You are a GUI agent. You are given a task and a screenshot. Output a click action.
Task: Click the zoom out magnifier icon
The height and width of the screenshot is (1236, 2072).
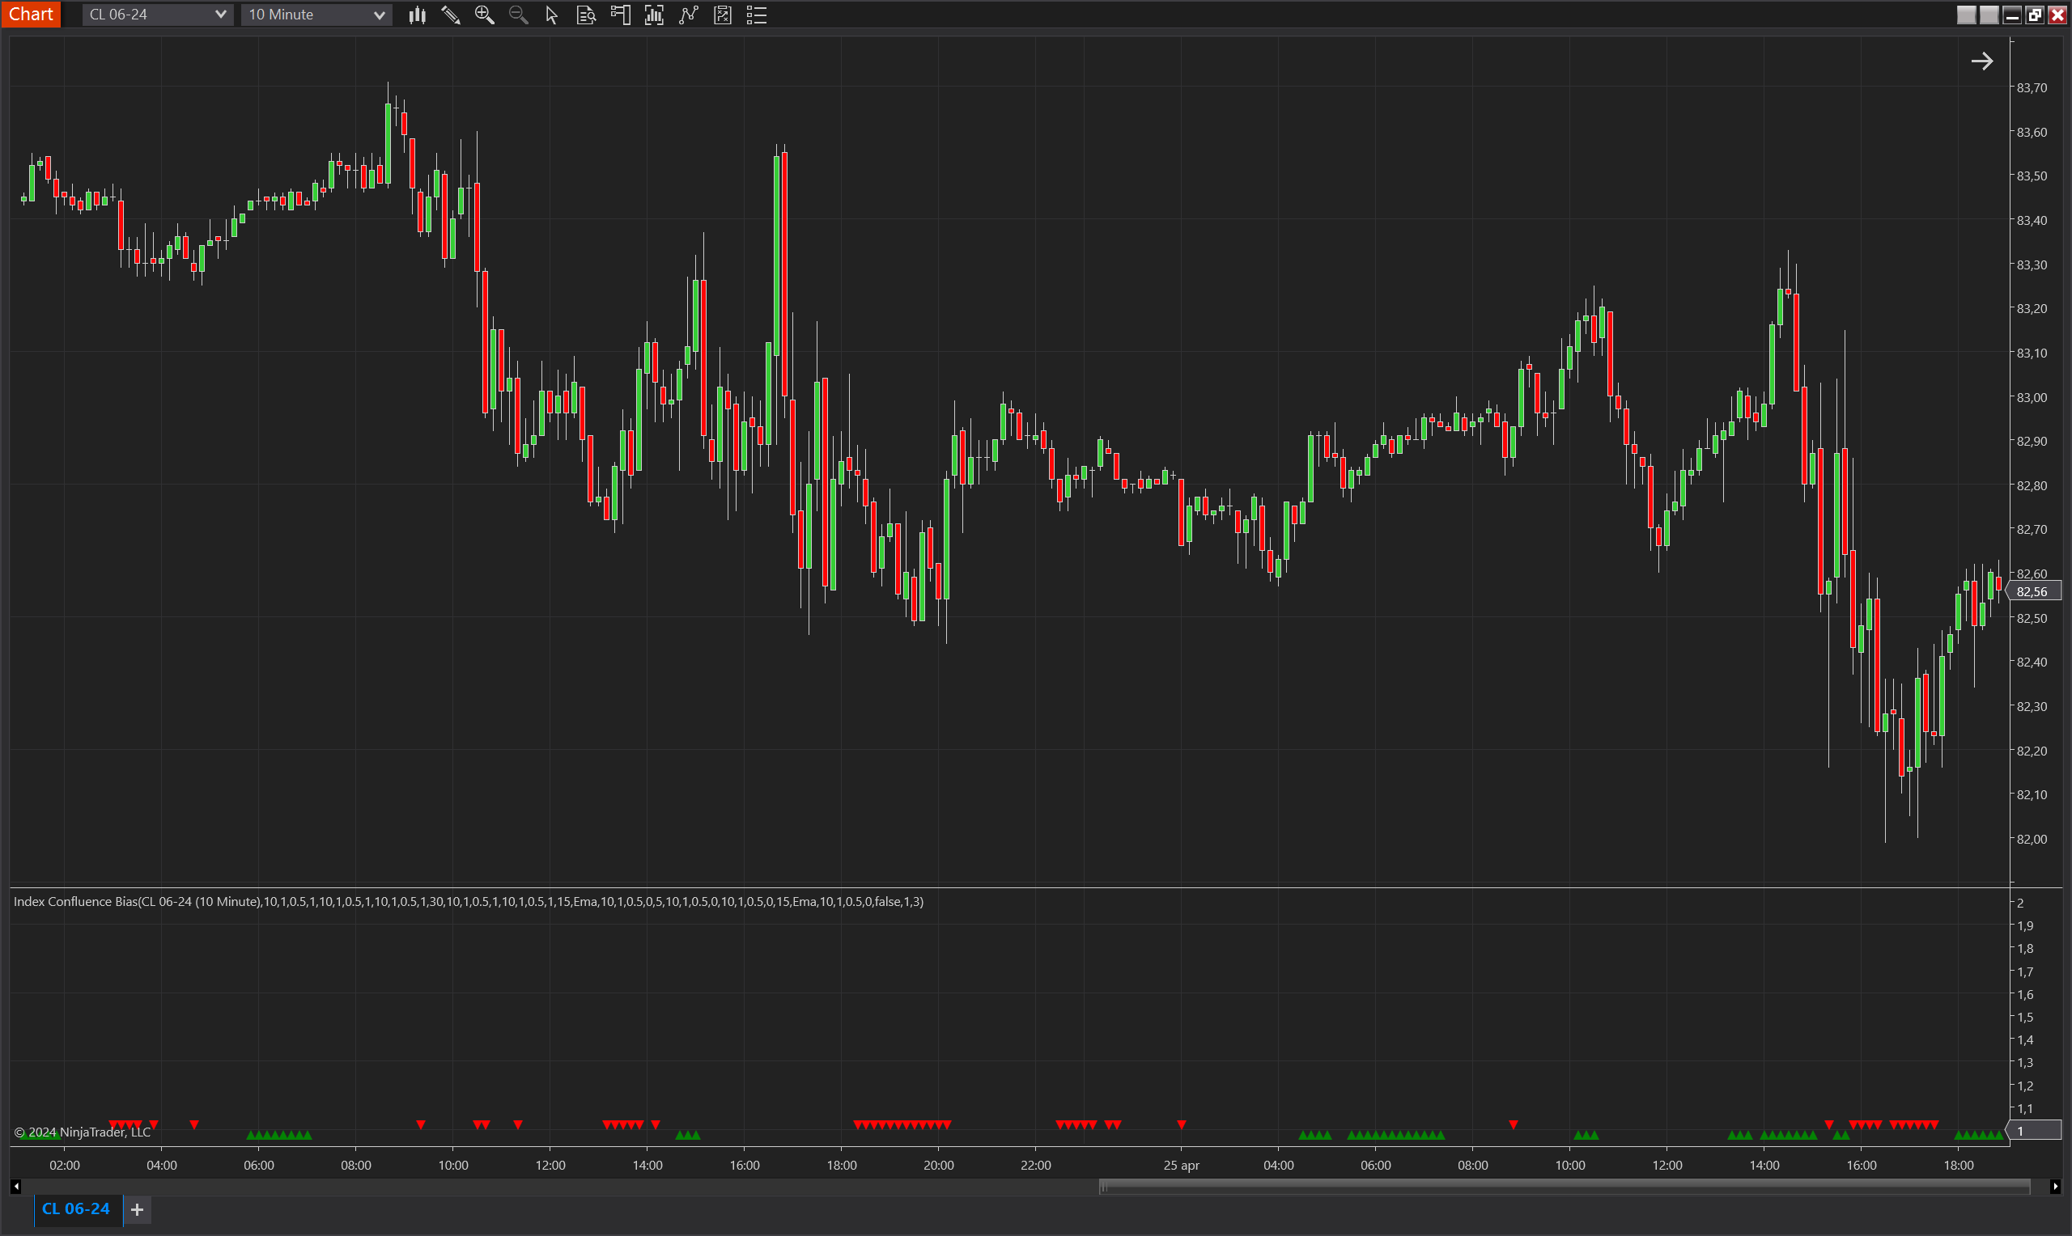pyautogui.click(x=518, y=15)
